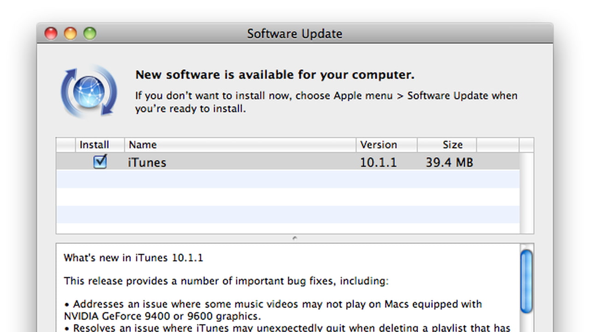Screen dimensions: 590x332
Task: Click the Software Update window title
Action: coord(295,34)
